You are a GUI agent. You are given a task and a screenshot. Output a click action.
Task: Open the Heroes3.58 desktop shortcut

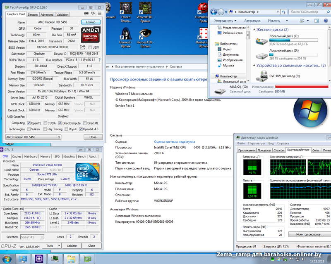145,38
